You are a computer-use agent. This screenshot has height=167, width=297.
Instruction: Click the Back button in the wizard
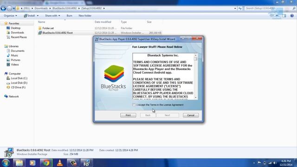(148, 116)
